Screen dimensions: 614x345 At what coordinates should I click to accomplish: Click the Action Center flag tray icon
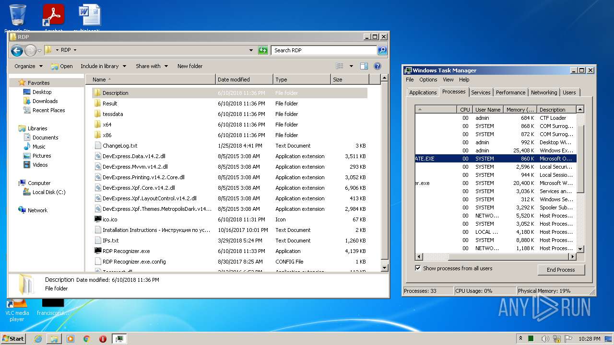click(569, 339)
